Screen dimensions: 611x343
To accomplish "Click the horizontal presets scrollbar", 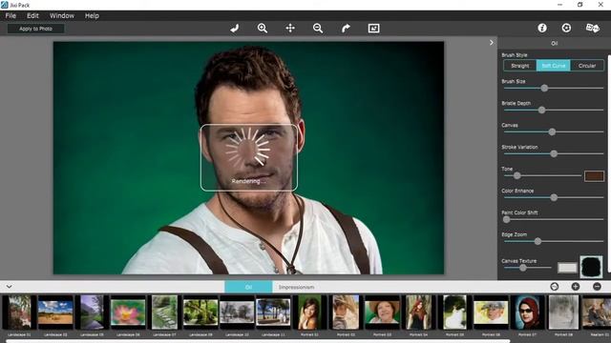I will pos(257,341).
